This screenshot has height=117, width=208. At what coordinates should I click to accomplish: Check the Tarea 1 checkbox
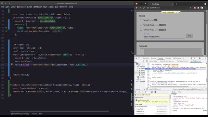pyautogui.click(x=141, y=20)
